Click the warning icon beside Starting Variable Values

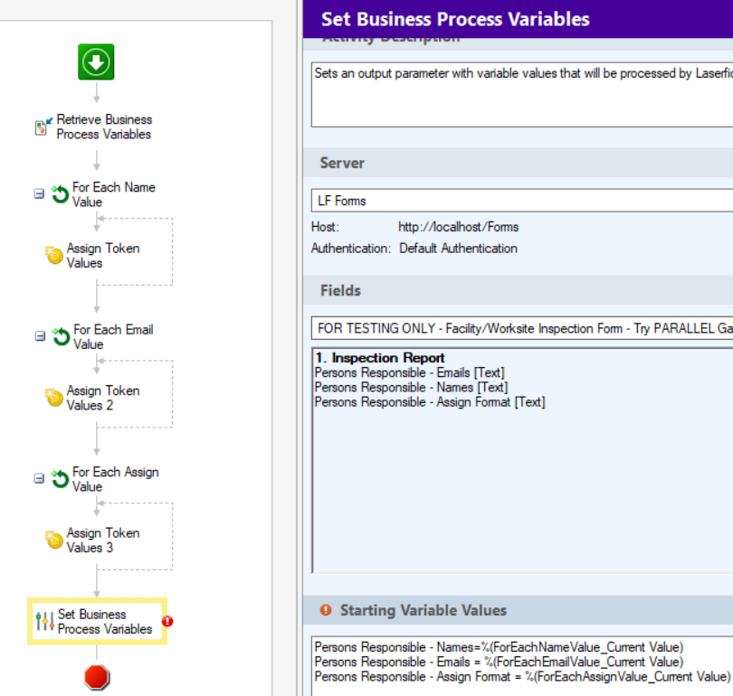(326, 610)
